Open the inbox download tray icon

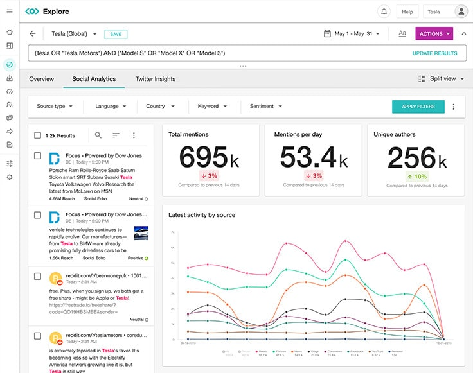pos(10,78)
